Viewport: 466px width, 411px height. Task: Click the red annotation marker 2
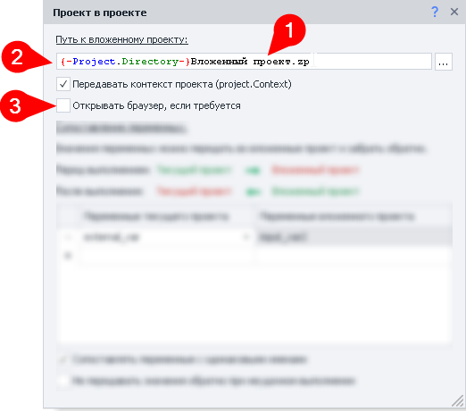[17, 57]
